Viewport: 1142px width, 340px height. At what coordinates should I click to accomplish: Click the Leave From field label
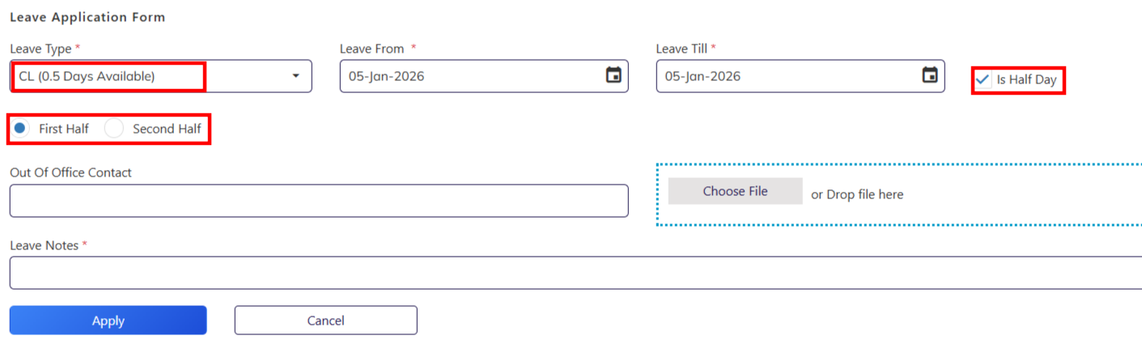pos(371,49)
